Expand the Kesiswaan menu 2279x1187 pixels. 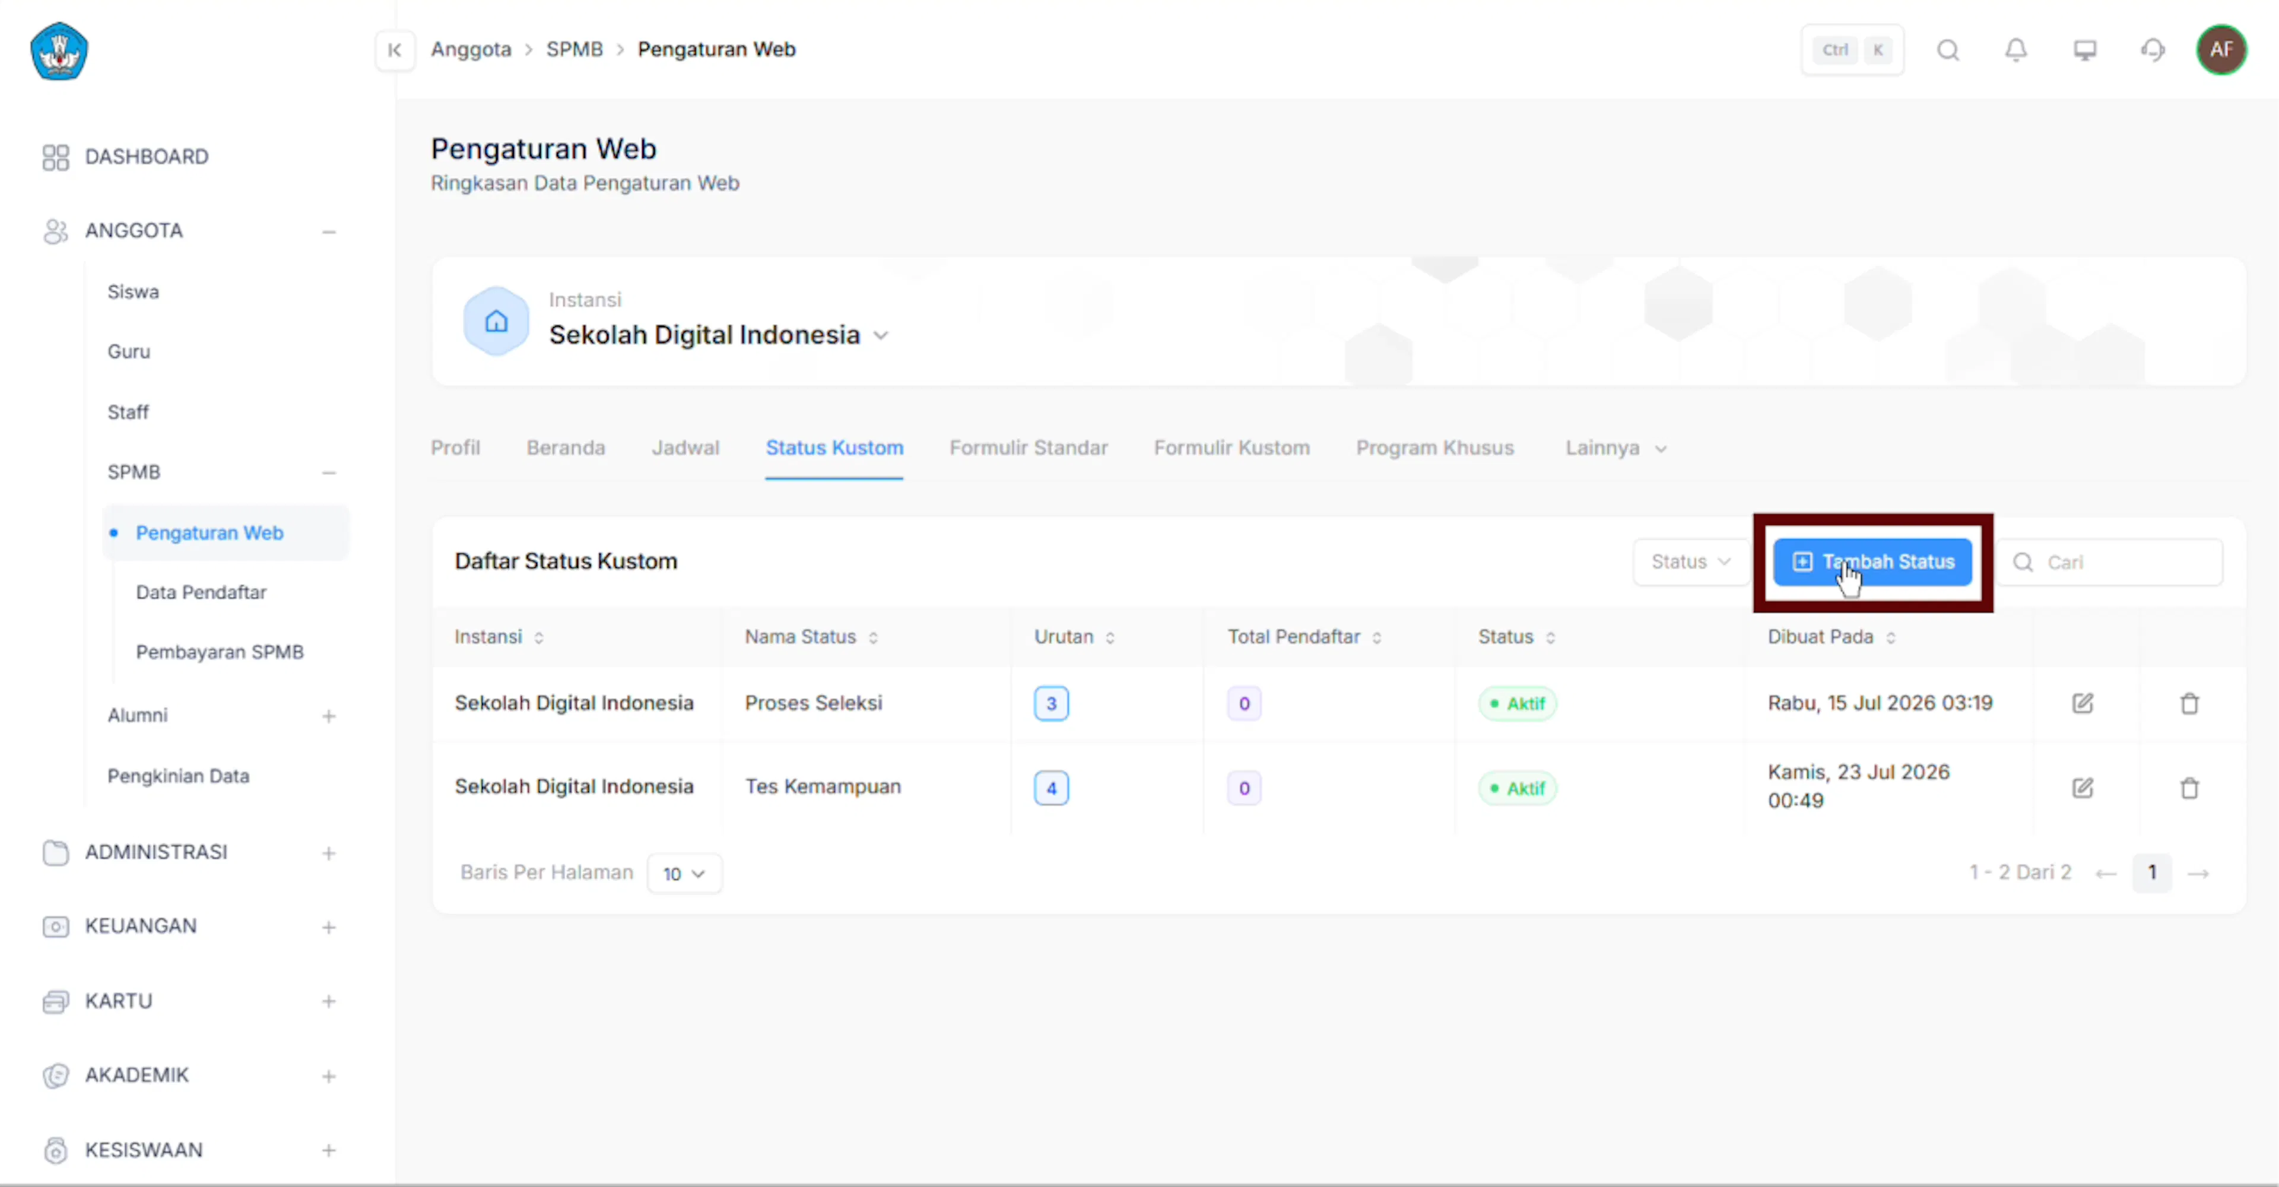[x=328, y=1150]
